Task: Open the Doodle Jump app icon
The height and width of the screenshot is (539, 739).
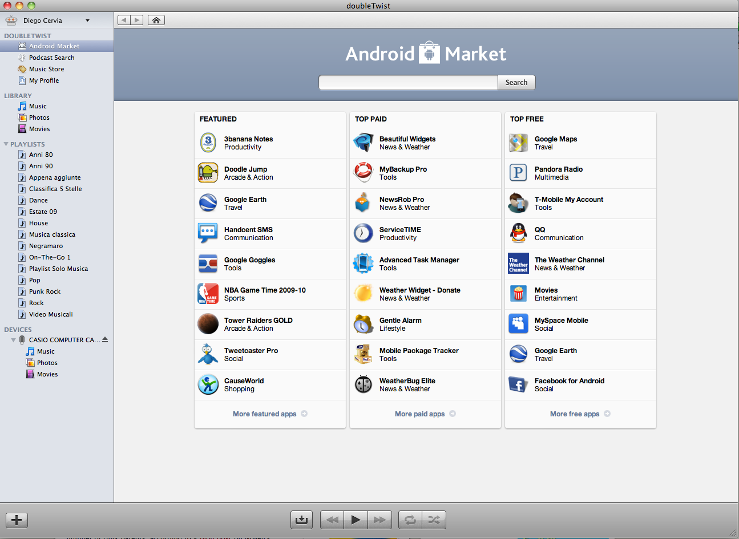Action: [208, 173]
